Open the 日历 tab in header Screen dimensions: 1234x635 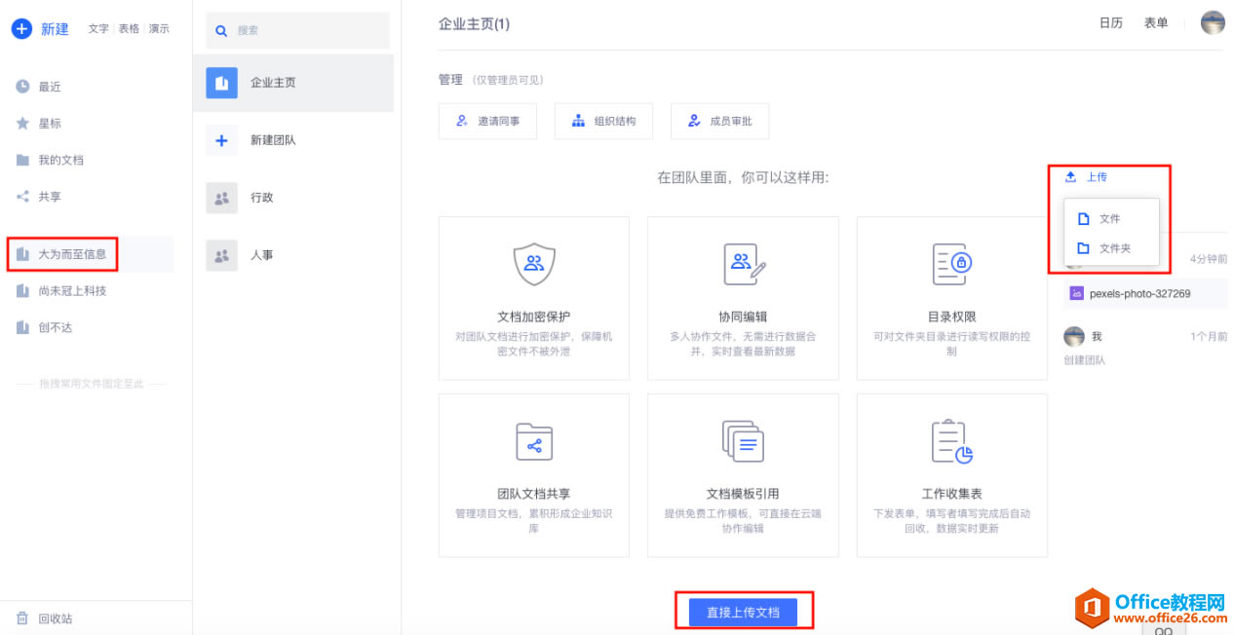tap(1110, 23)
